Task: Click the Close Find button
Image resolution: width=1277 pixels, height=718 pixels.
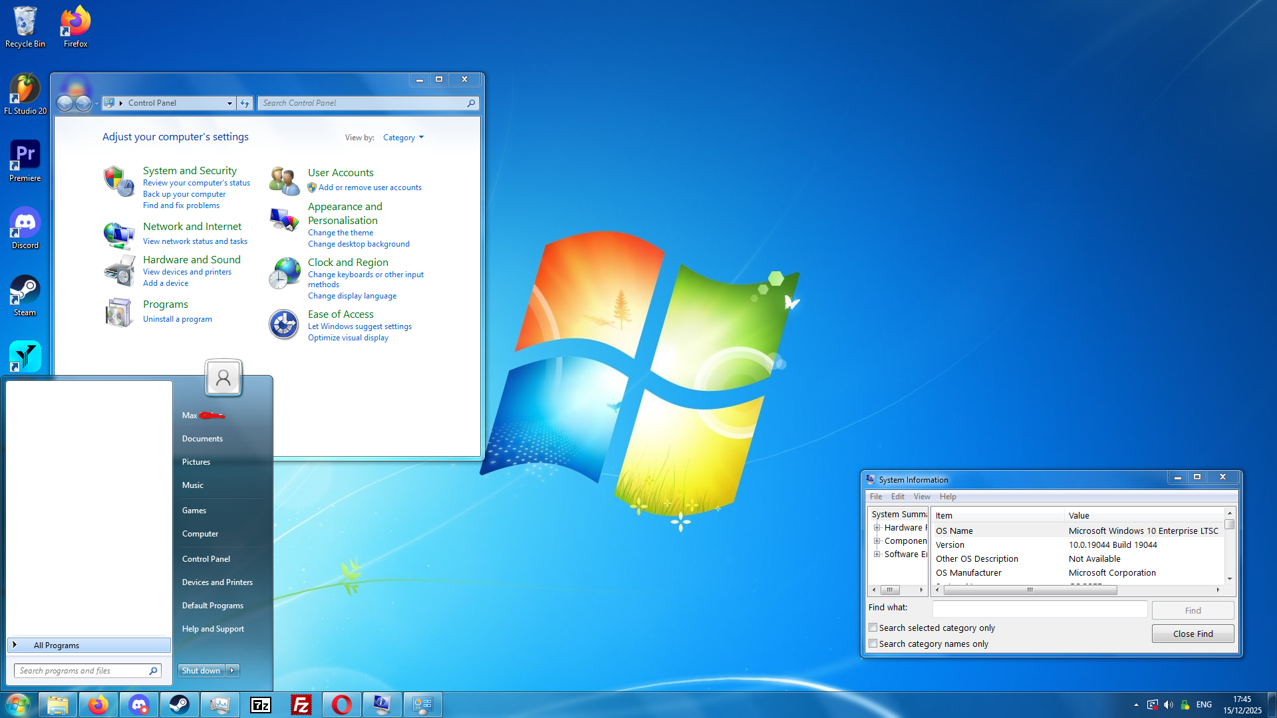Action: 1193,634
